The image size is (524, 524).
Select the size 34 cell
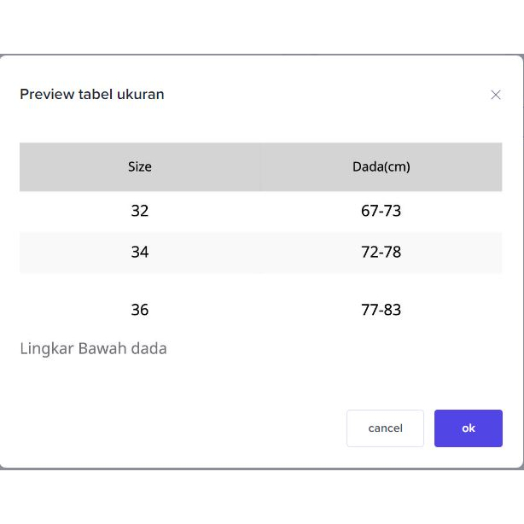tap(140, 253)
